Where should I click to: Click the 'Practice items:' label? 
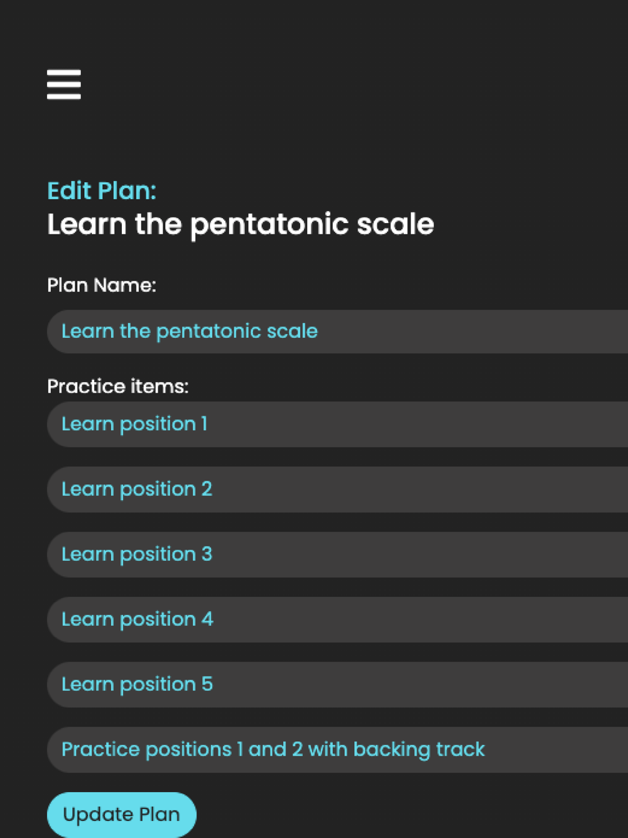click(118, 386)
